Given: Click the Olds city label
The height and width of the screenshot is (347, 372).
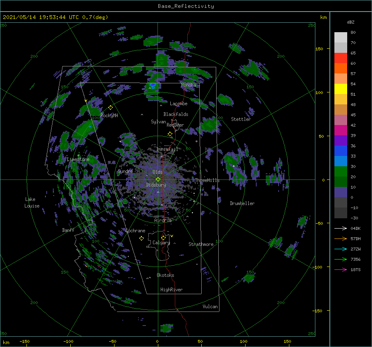Looking at the screenshot, I should pos(157,172).
